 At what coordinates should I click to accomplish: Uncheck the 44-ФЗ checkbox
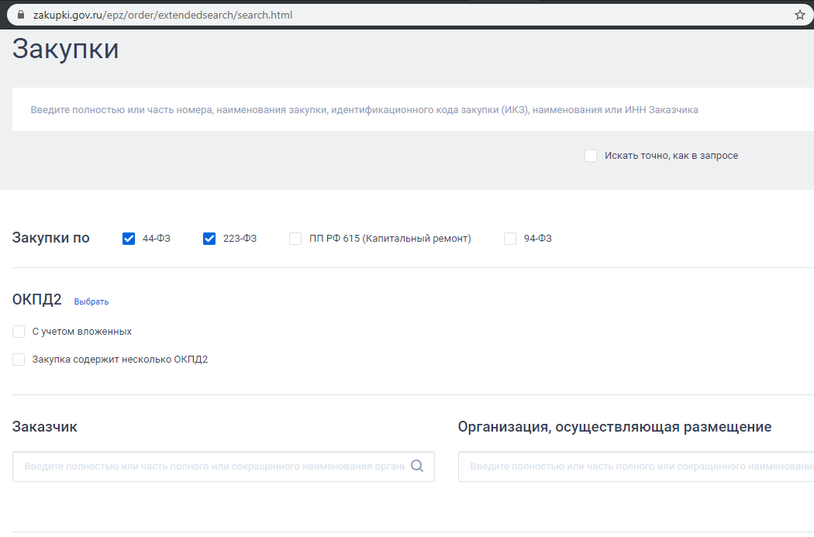(129, 238)
